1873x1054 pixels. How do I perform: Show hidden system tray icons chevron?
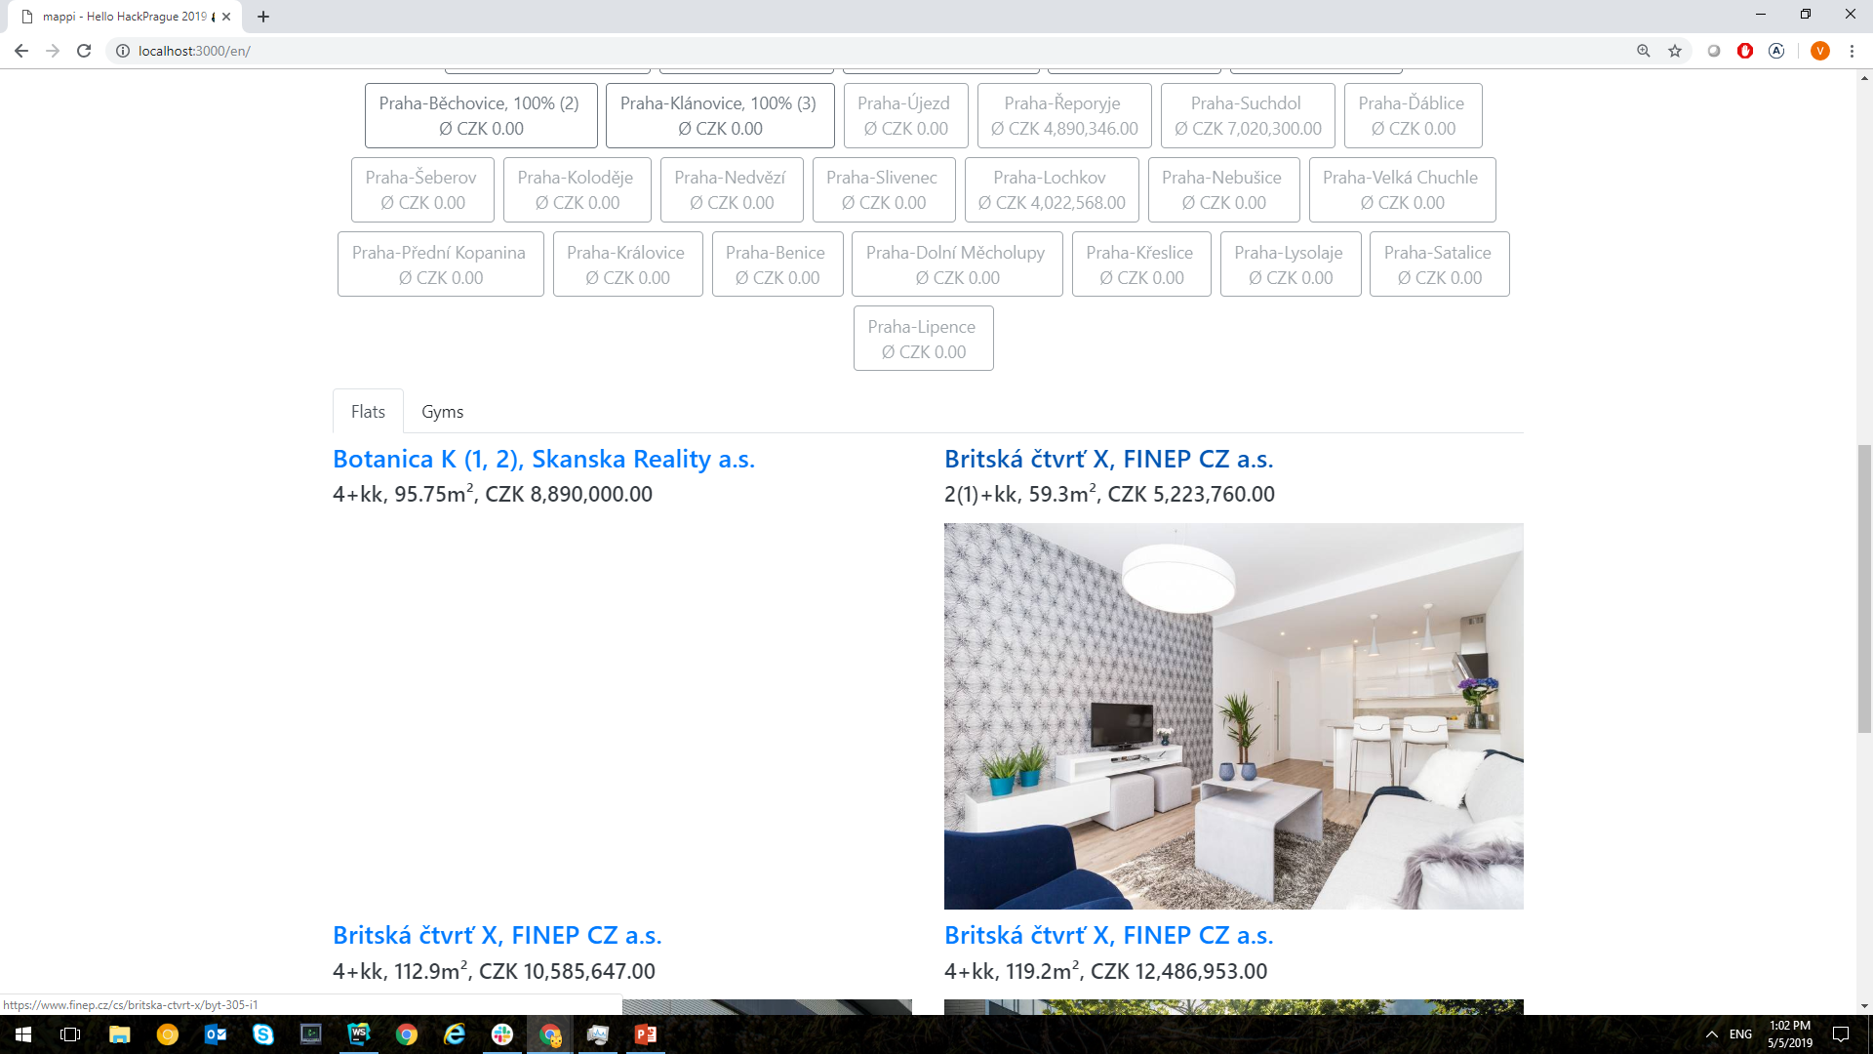(x=1711, y=1034)
